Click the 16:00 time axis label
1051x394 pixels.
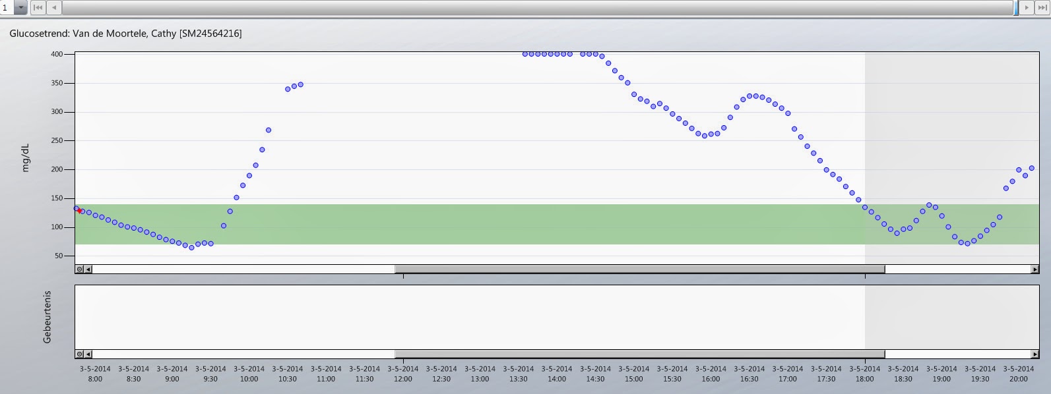[x=711, y=374]
